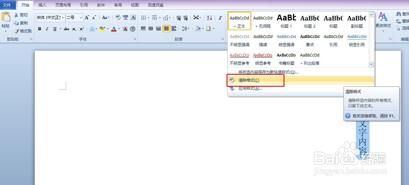409x185 pixels.
Task: Click Find (查找) in the Editing group
Action: [x=402, y=14]
